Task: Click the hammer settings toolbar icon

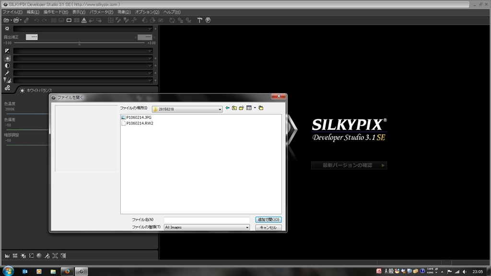Action: [199, 20]
